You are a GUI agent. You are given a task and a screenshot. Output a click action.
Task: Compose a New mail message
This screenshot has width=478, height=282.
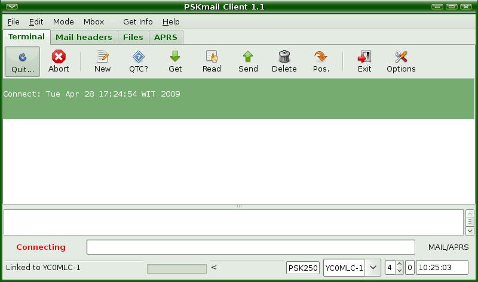click(102, 57)
